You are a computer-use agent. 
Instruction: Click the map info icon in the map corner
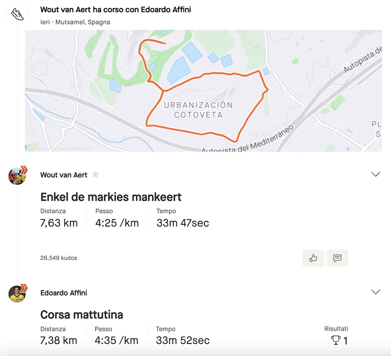pyautogui.click(x=26, y=147)
